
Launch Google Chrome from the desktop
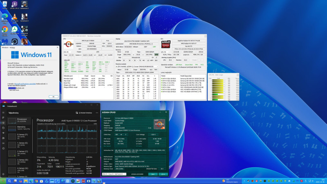4,29
